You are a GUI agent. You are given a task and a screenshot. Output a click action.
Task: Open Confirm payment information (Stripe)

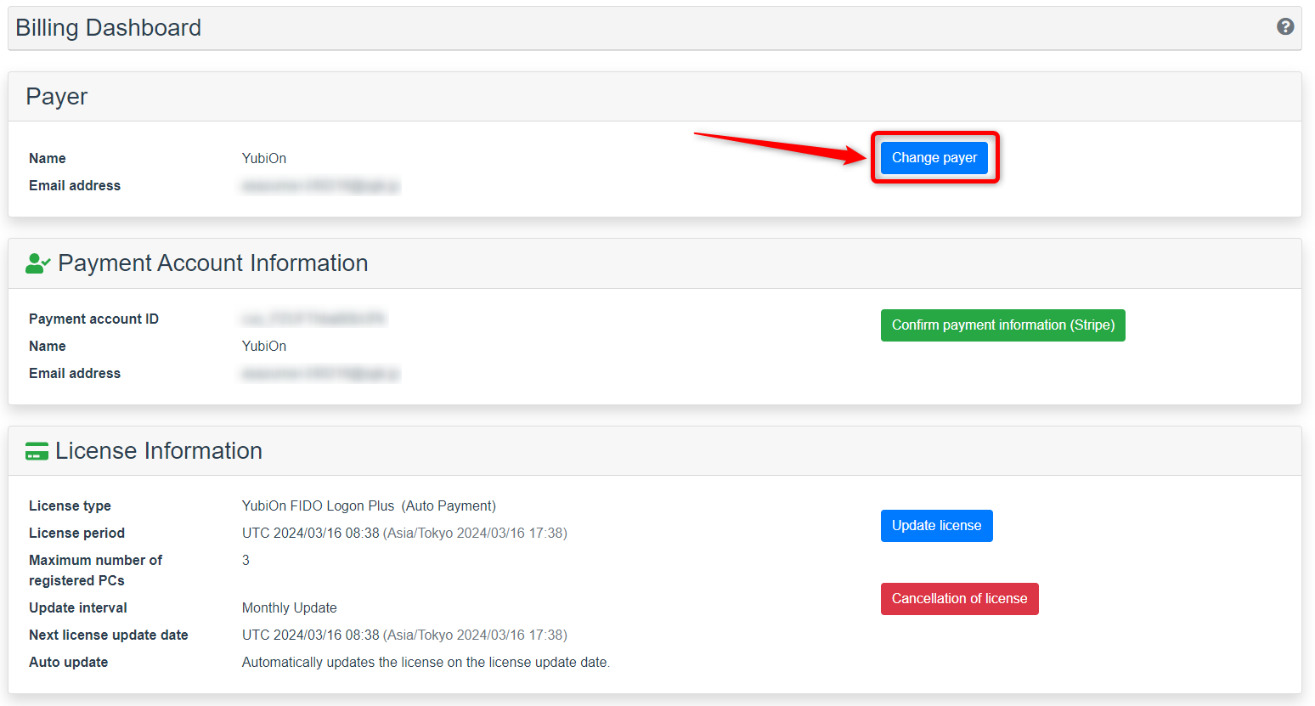click(x=1003, y=325)
